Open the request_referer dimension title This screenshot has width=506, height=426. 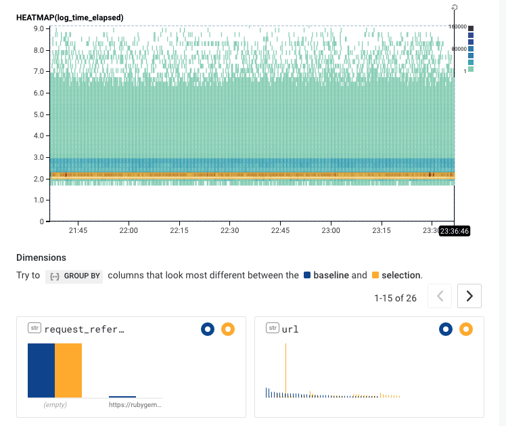[x=85, y=330]
